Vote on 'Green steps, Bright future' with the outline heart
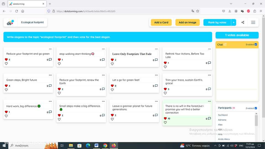Screen dimensions: 265x149 [x=6, y=90]
